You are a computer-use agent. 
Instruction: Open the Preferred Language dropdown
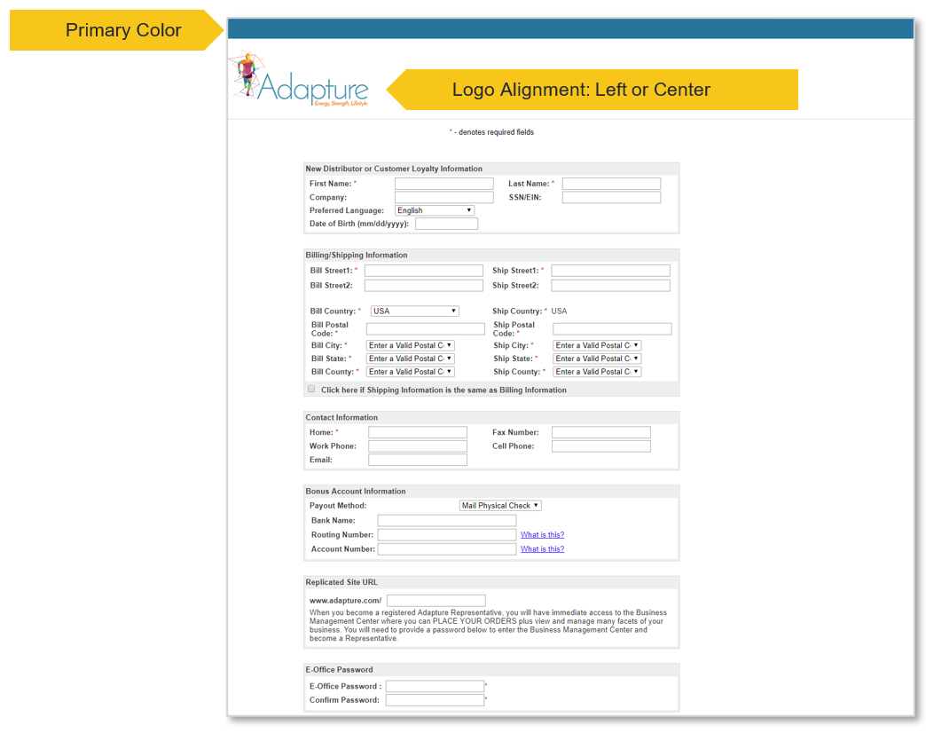tap(434, 210)
